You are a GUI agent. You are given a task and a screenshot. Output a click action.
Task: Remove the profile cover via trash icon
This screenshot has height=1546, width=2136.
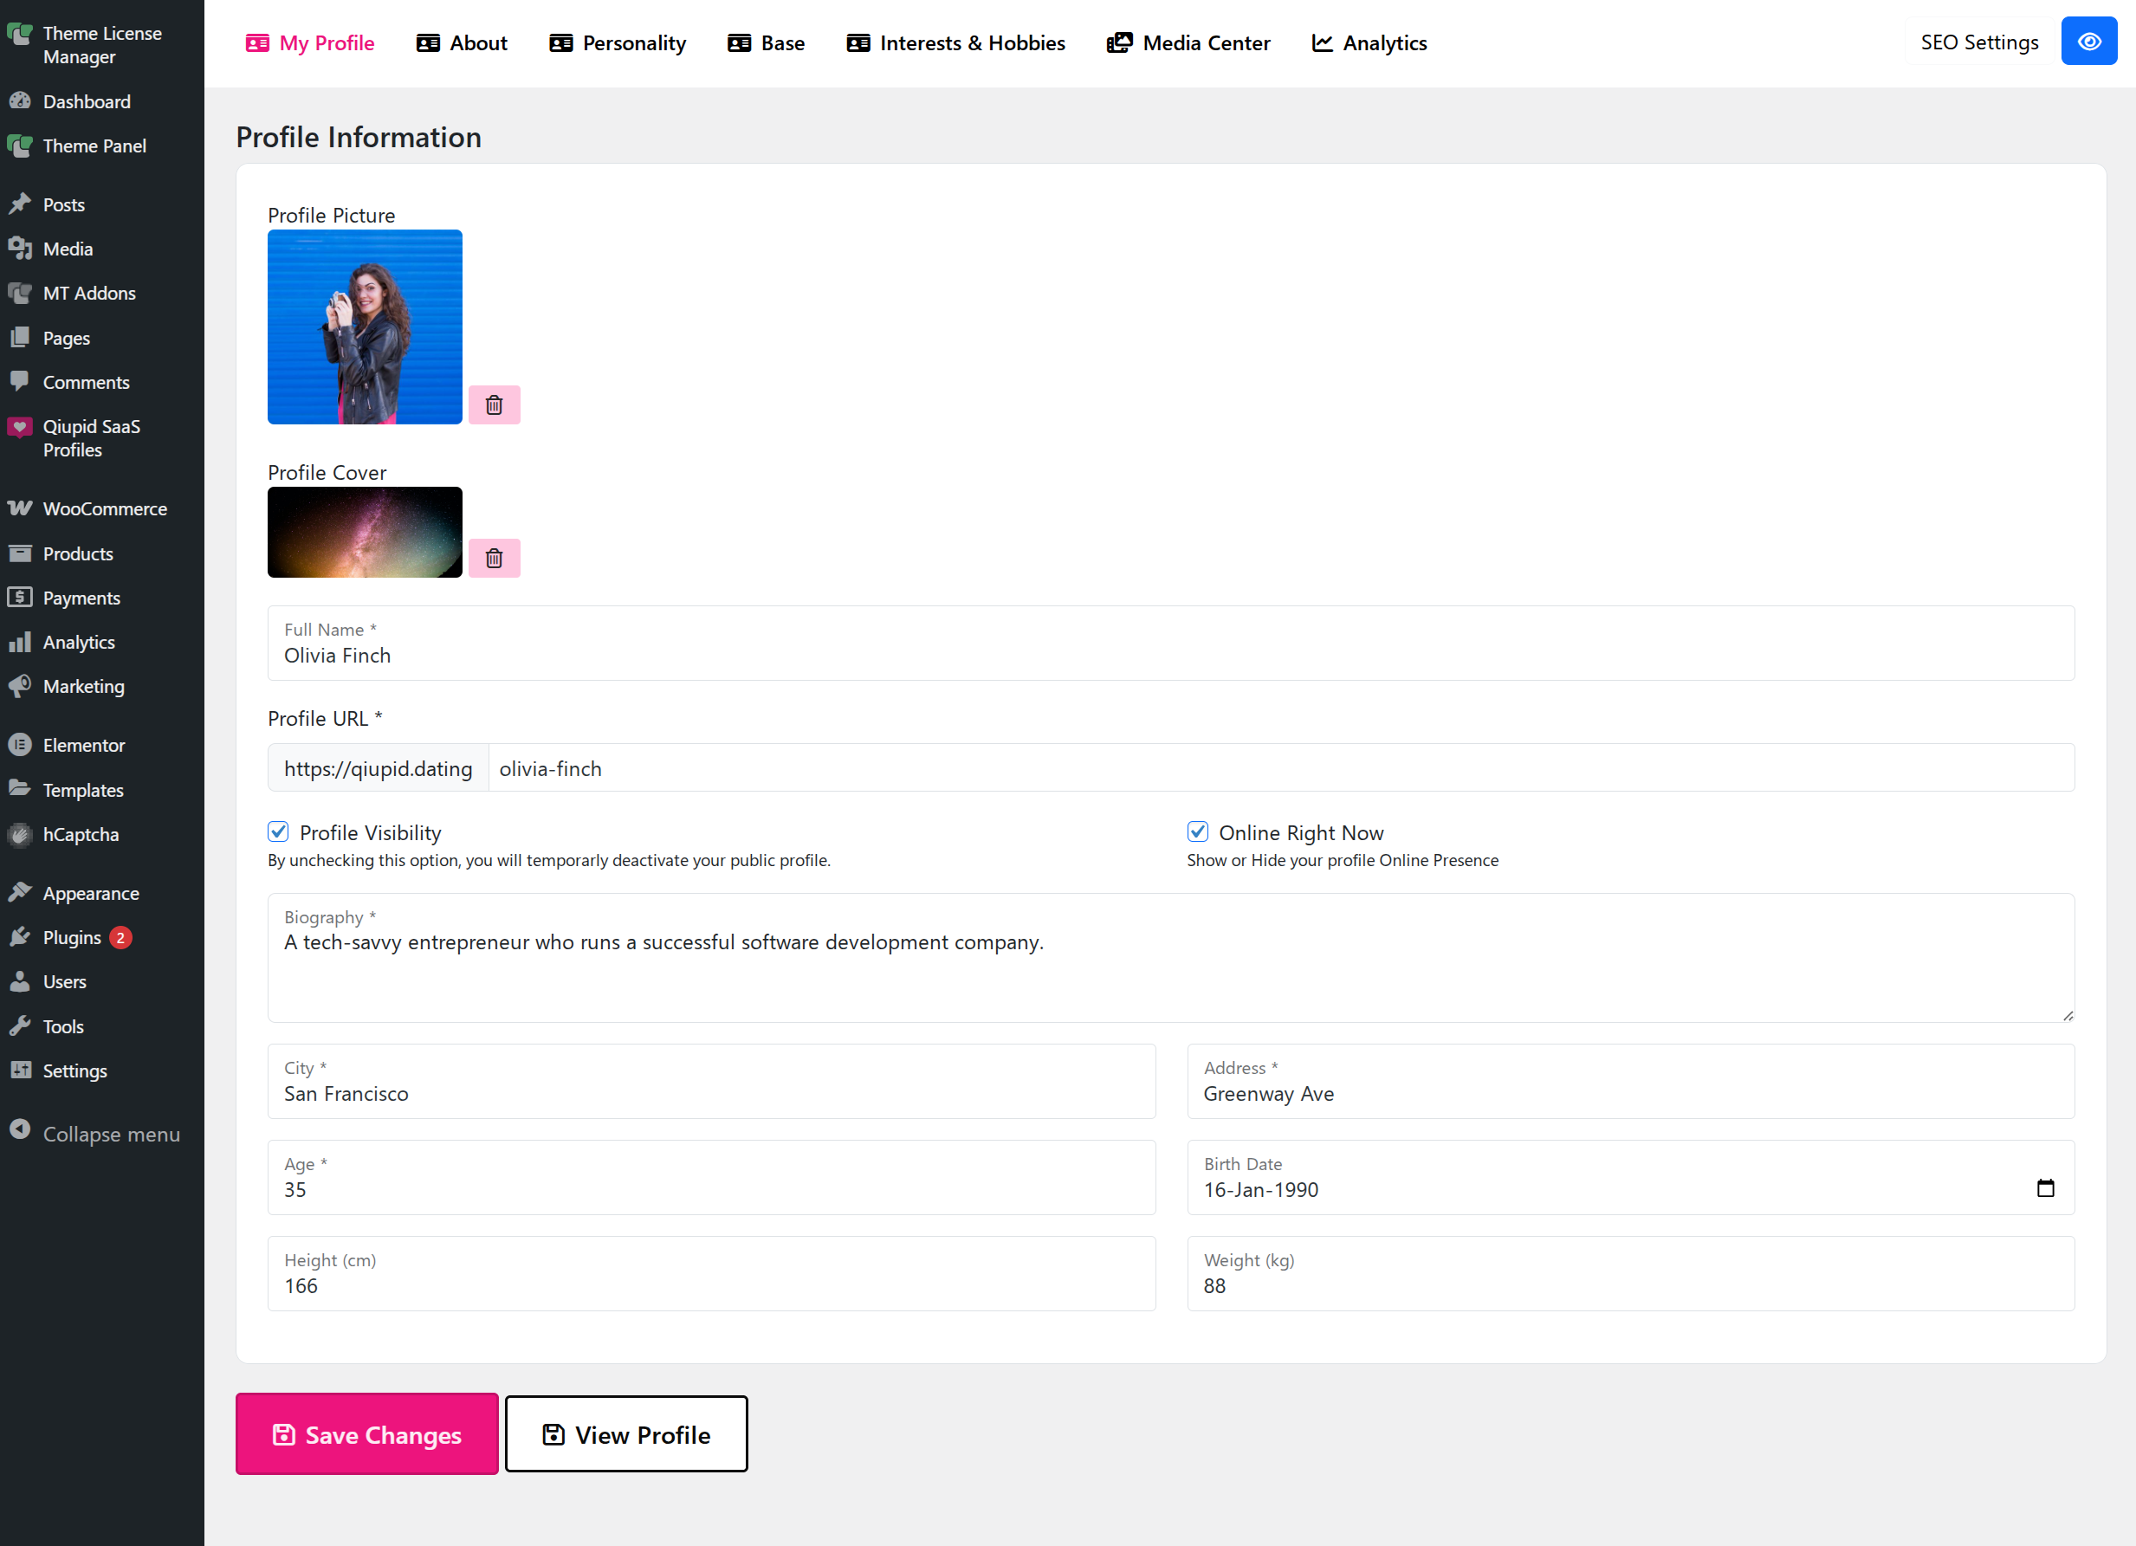click(494, 559)
